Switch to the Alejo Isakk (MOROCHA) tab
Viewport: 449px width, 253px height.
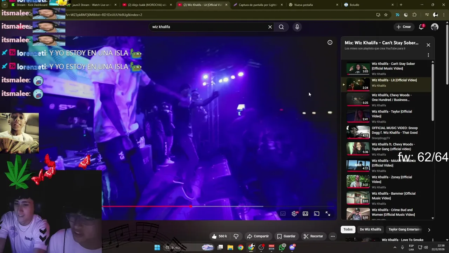pyautogui.click(x=147, y=5)
